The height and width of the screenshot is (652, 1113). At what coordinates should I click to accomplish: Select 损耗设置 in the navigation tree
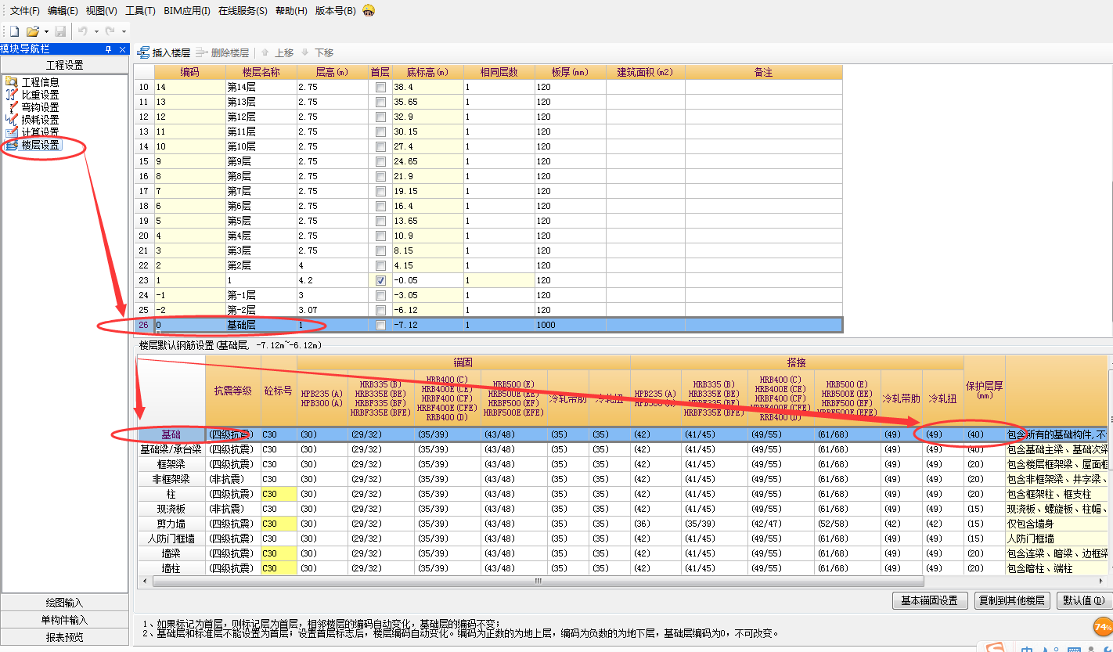pyautogui.click(x=40, y=120)
